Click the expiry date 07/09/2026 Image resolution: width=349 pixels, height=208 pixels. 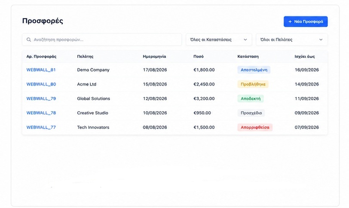[307, 128]
